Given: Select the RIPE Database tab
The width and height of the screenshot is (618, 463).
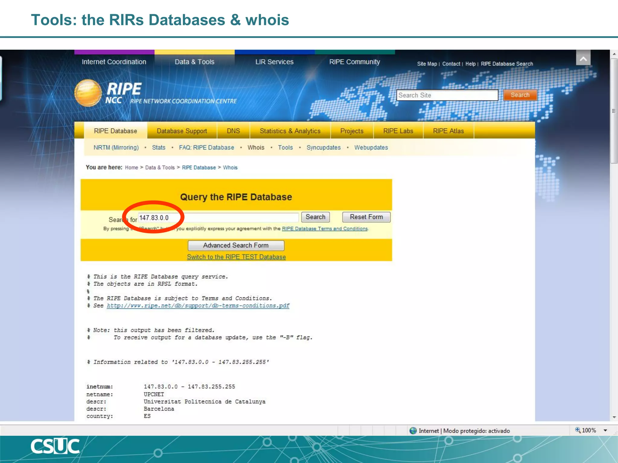Looking at the screenshot, I should pyautogui.click(x=116, y=131).
